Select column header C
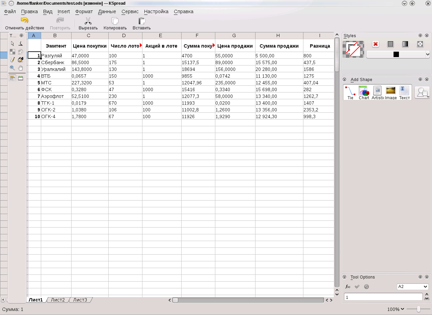 point(90,35)
